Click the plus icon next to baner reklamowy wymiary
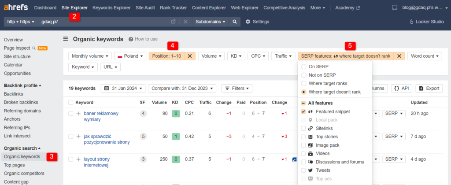Screen dimensions: 451x185 coord(78,114)
